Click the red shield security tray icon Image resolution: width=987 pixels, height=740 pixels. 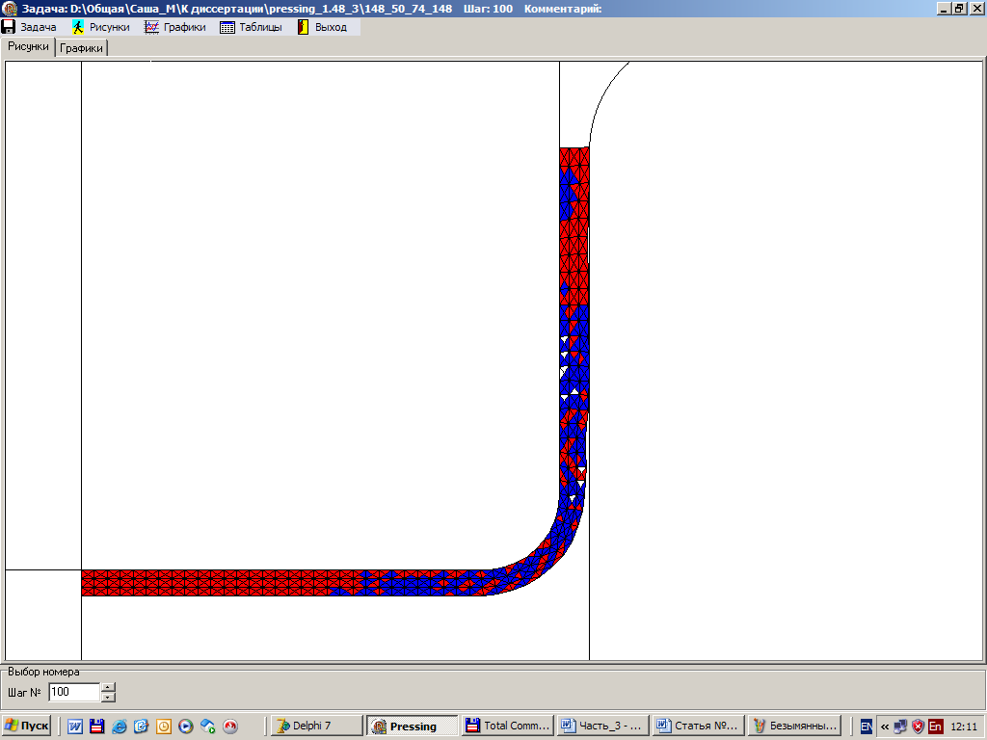click(x=918, y=727)
